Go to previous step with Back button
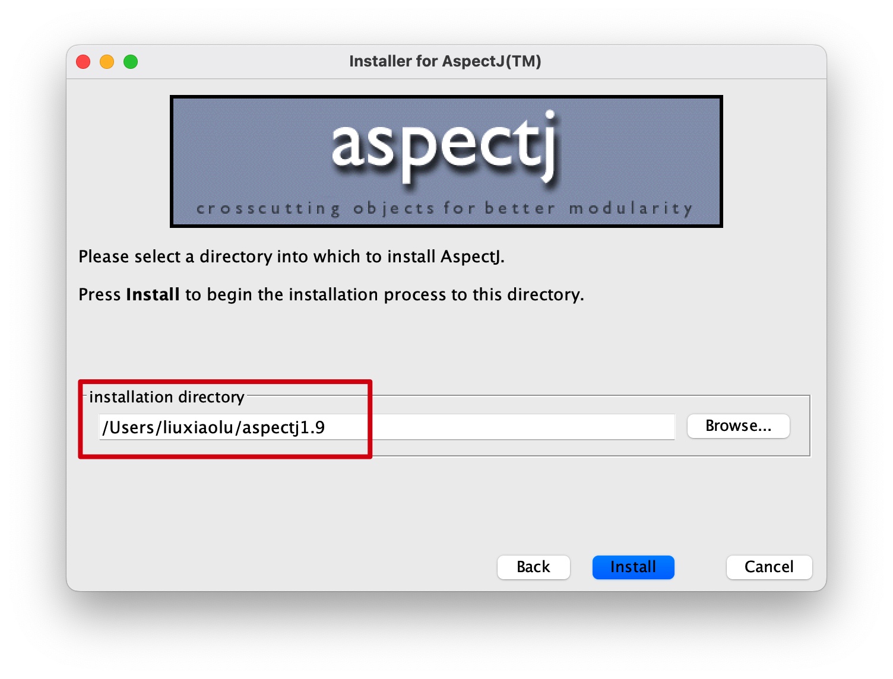Viewport: 893px width, 679px height. [x=533, y=567]
